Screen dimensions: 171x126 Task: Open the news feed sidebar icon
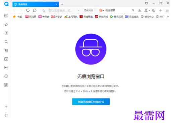coord(6,16)
